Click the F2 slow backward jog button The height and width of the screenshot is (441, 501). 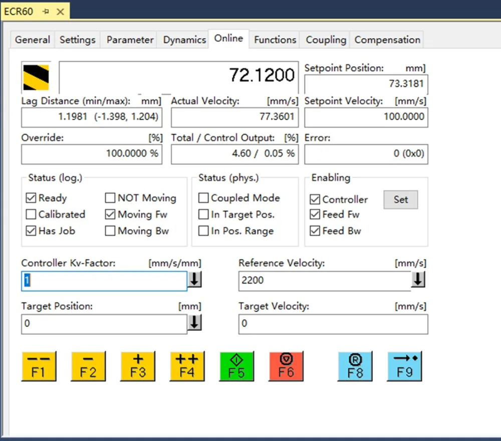pyautogui.click(x=88, y=366)
